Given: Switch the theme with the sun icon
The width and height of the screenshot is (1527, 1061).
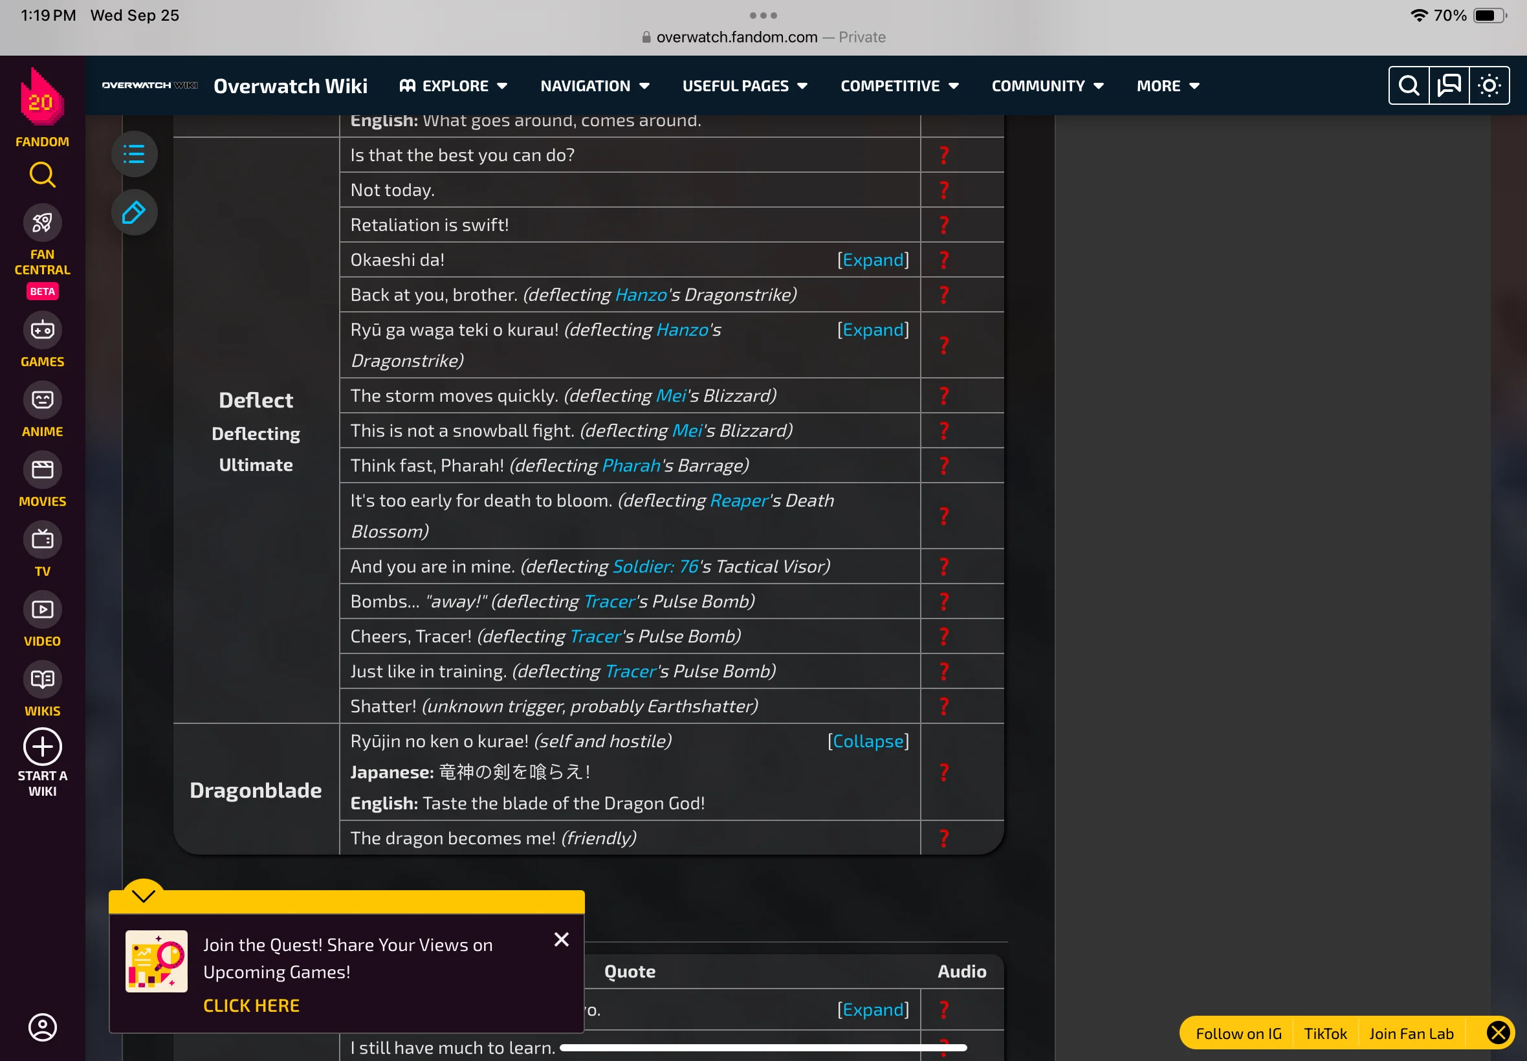Looking at the screenshot, I should coord(1489,86).
